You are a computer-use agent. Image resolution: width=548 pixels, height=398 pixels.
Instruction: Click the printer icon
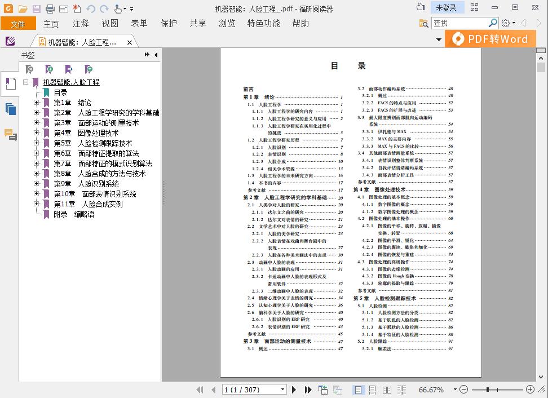(50, 8)
